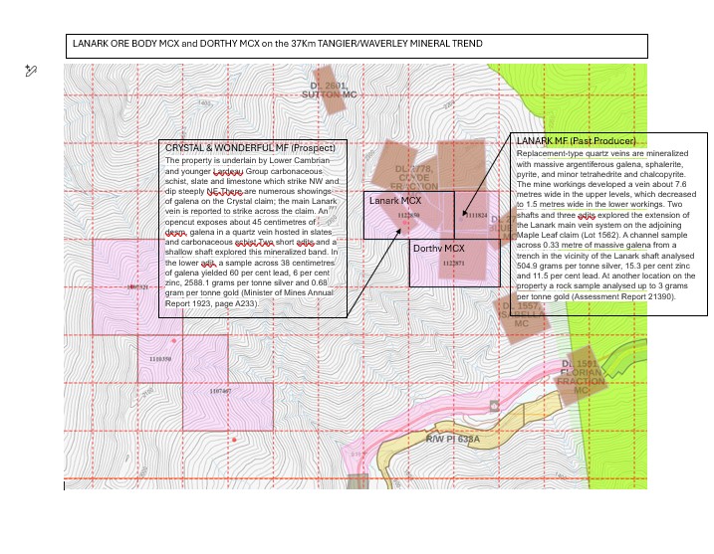Screen dimensions: 714x554
Task: Click the pink claim block labeled 1110350
Action: (x=159, y=358)
